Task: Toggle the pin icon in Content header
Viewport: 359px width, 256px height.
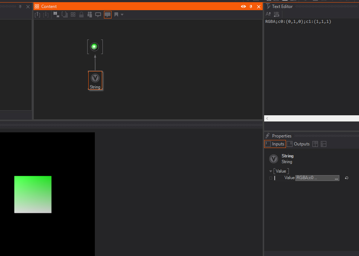Action: [251, 7]
